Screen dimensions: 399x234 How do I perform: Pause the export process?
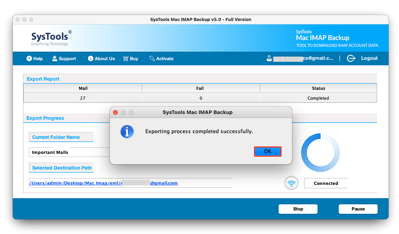[358, 209]
